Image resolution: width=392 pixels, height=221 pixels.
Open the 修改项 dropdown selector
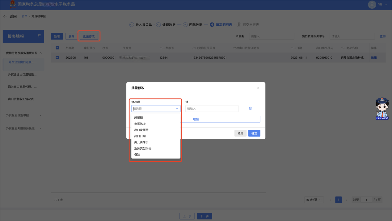pyautogui.click(x=156, y=109)
